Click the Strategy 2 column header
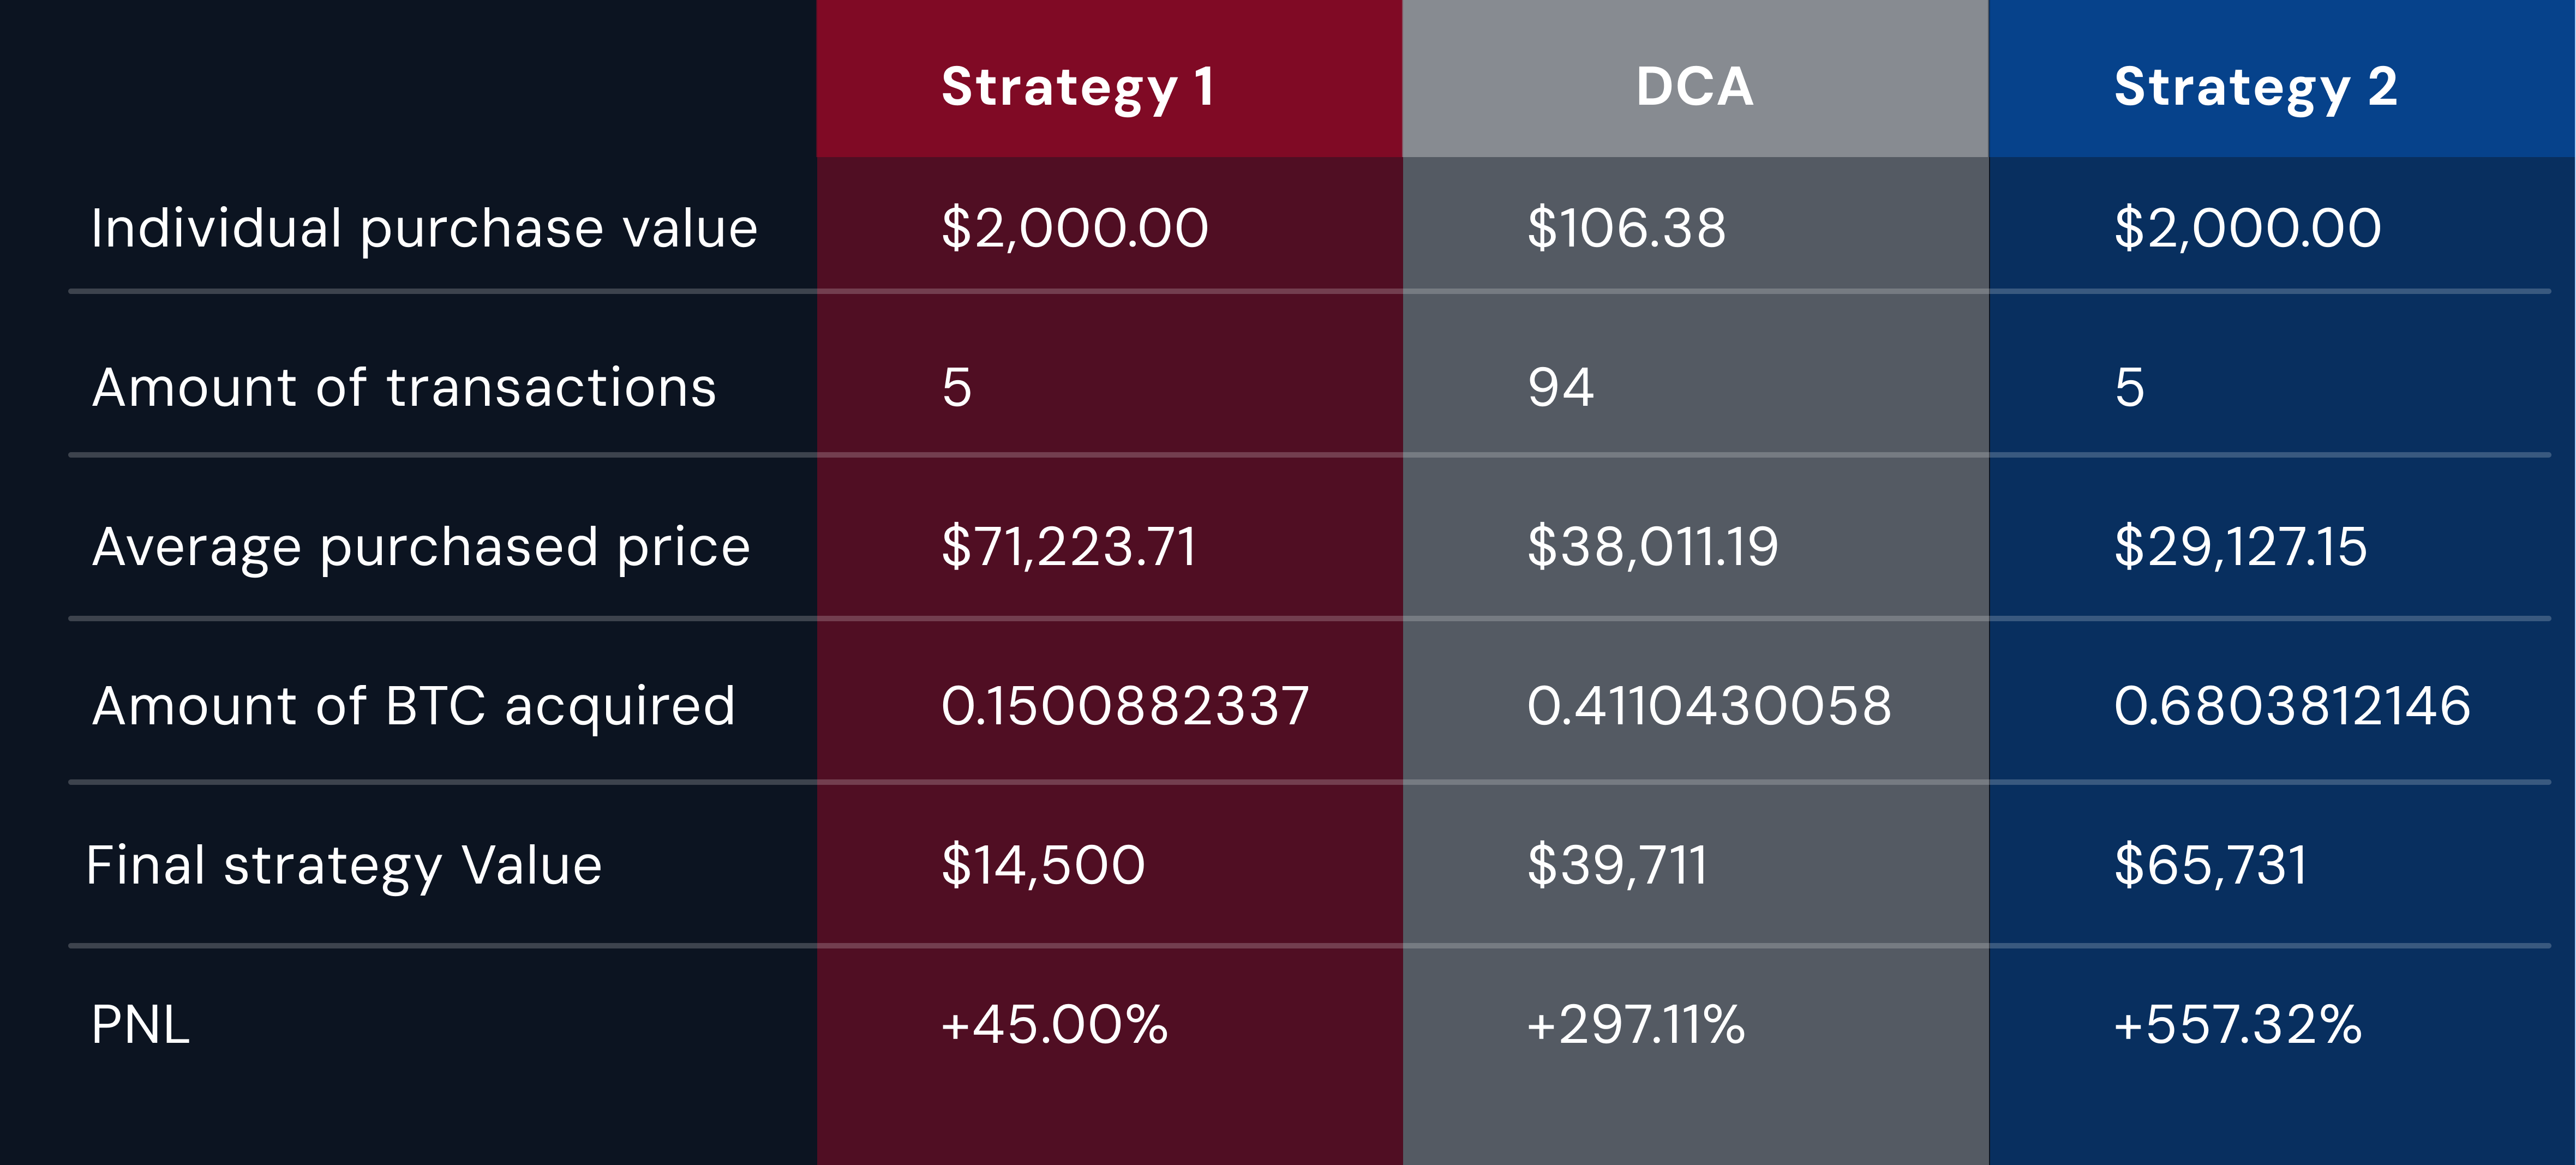Viewport: 2576px width, 1165px height. point(2255,87)
